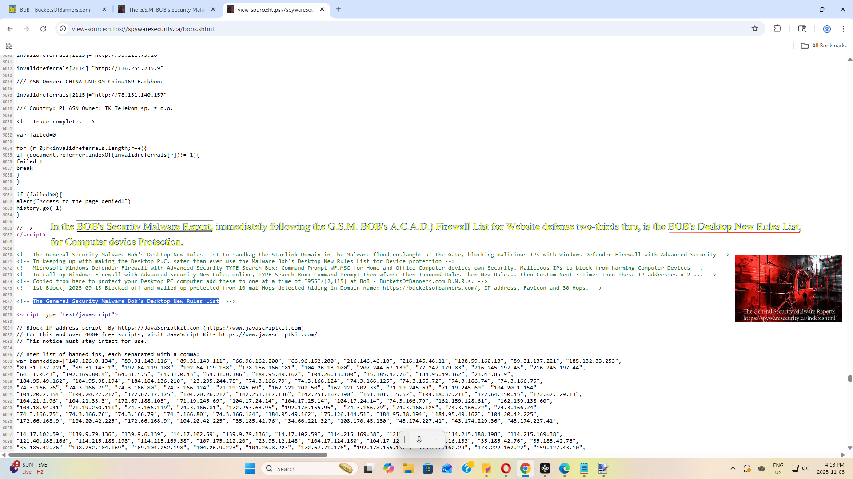Screen dimensions: 853x479
Task: Open a new browser tab
Action: pos(339,9)
